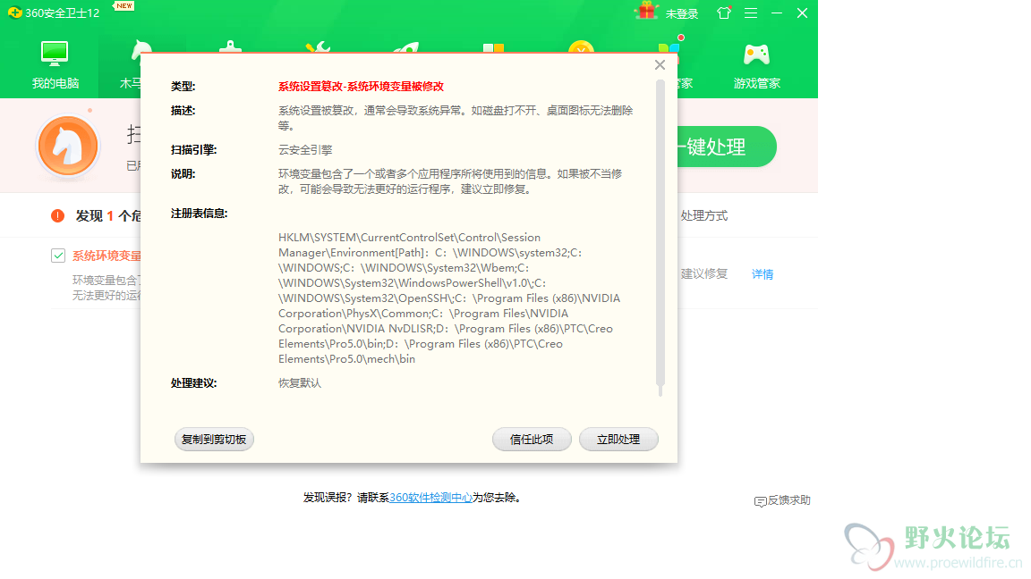Click the 类型 label in dialog
Viewport: 1031px width, 579px height.
pos(183,86)
